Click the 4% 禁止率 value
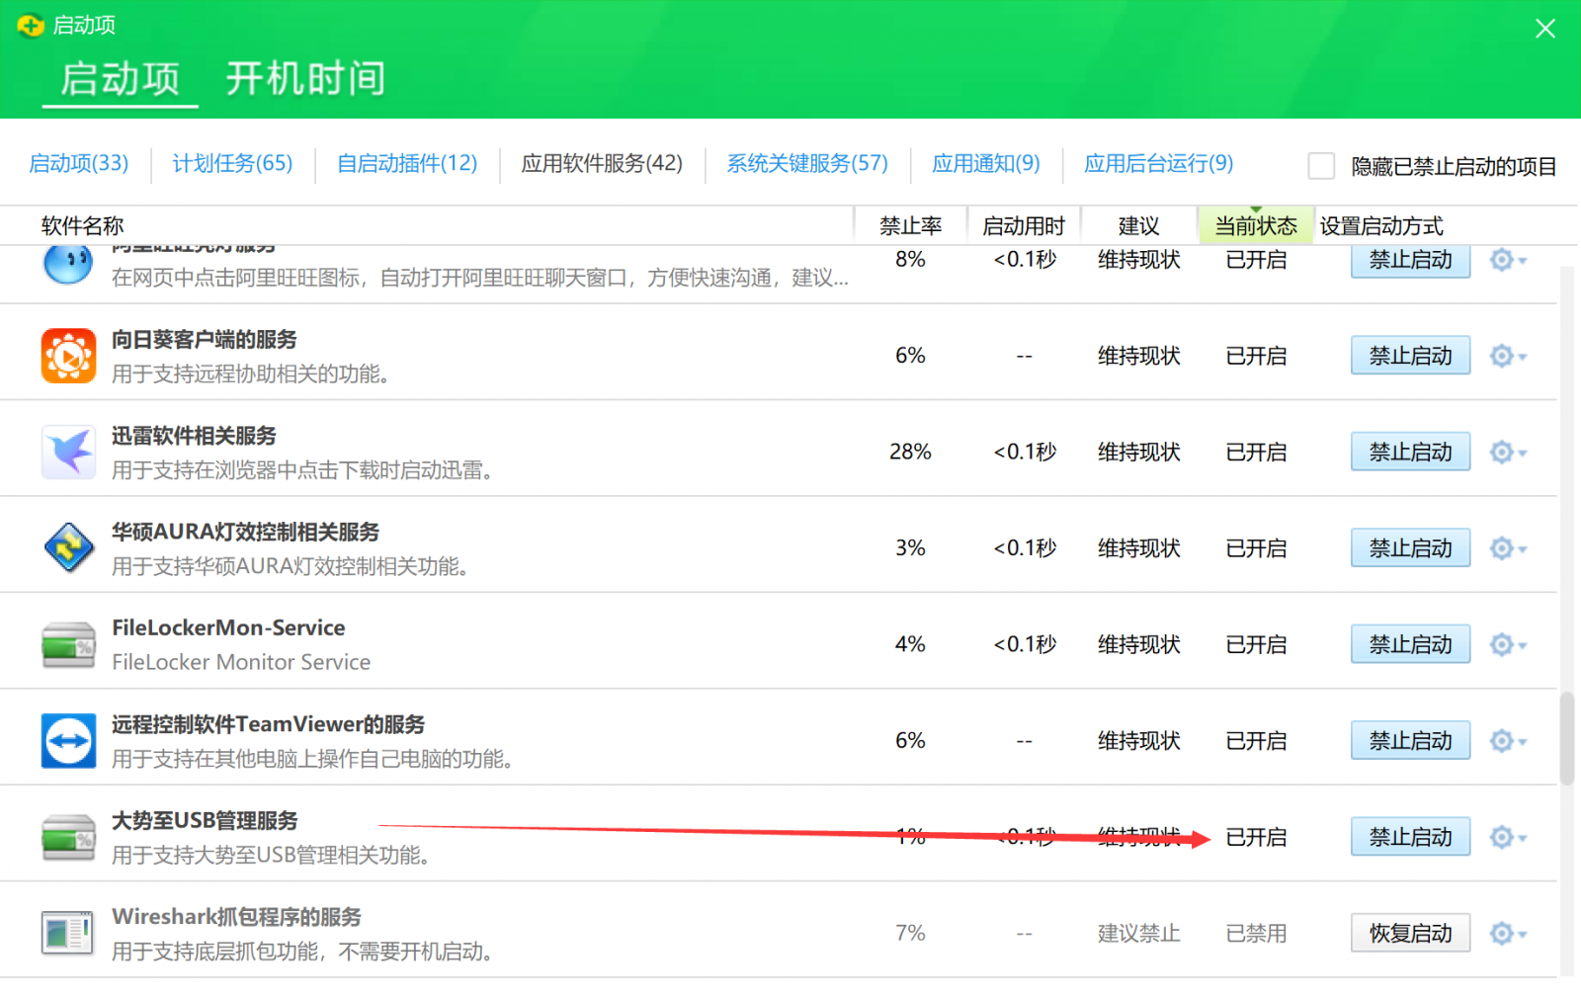Screen dimensions: 1581x997 point(910,644)
